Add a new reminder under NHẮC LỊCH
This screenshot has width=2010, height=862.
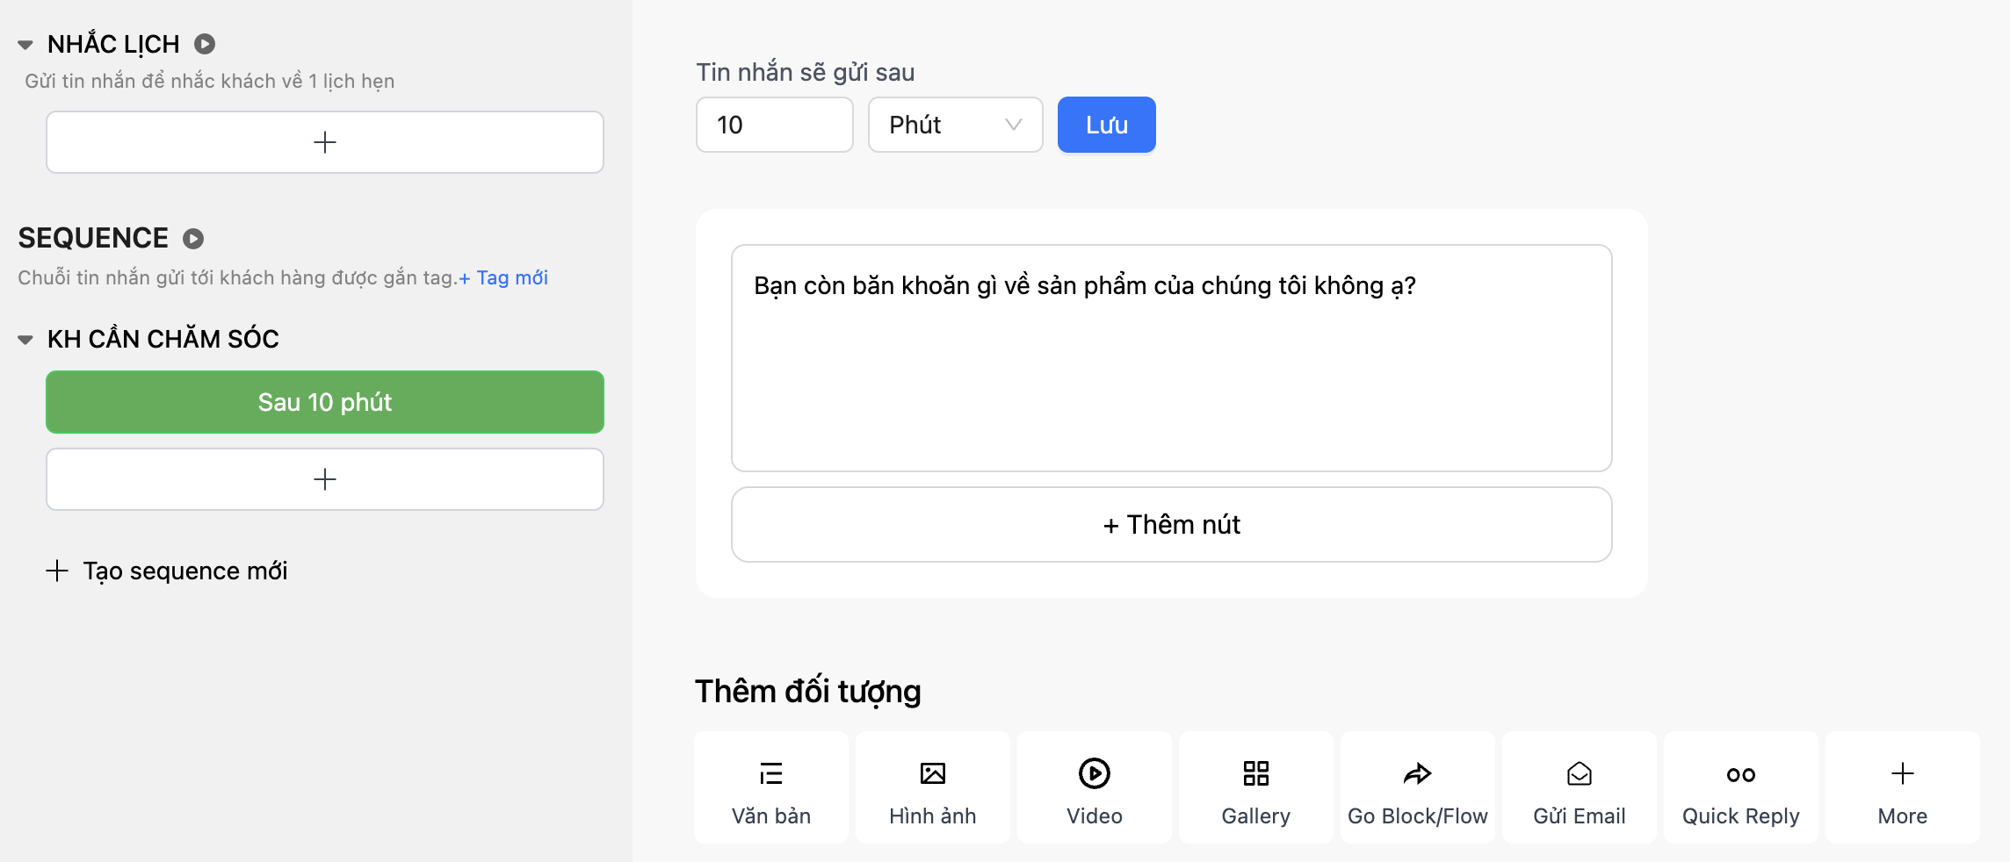click(325, 142)
